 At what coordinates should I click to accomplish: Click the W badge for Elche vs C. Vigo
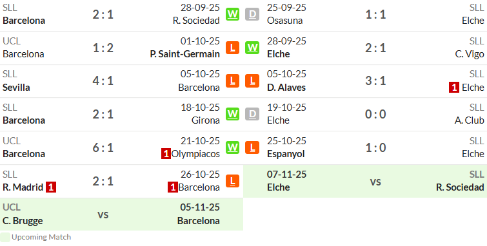tap(252, 48)
